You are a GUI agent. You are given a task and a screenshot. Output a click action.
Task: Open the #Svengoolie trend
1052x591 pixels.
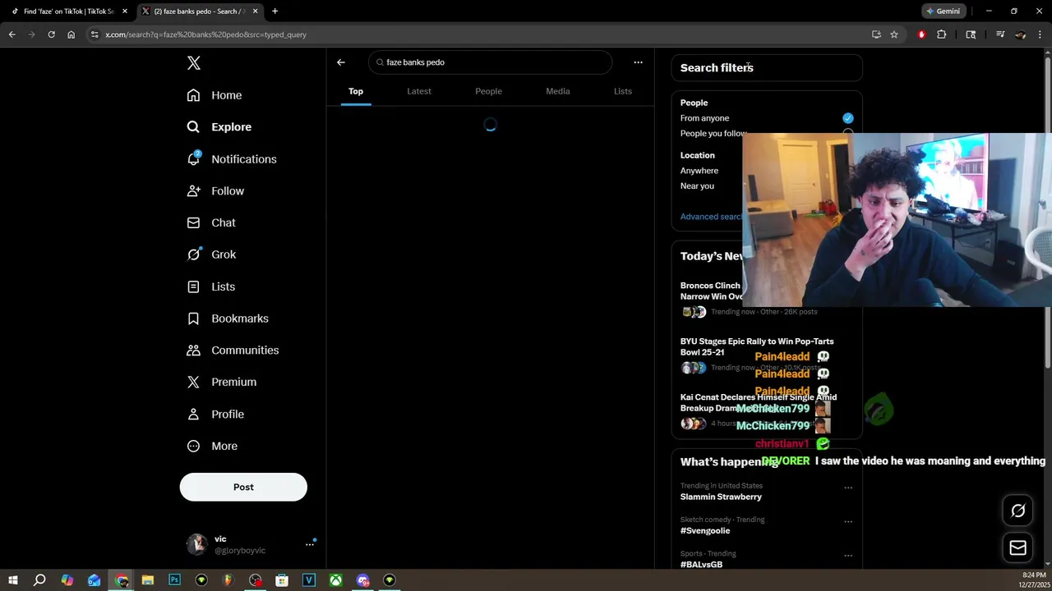[705, 531]
